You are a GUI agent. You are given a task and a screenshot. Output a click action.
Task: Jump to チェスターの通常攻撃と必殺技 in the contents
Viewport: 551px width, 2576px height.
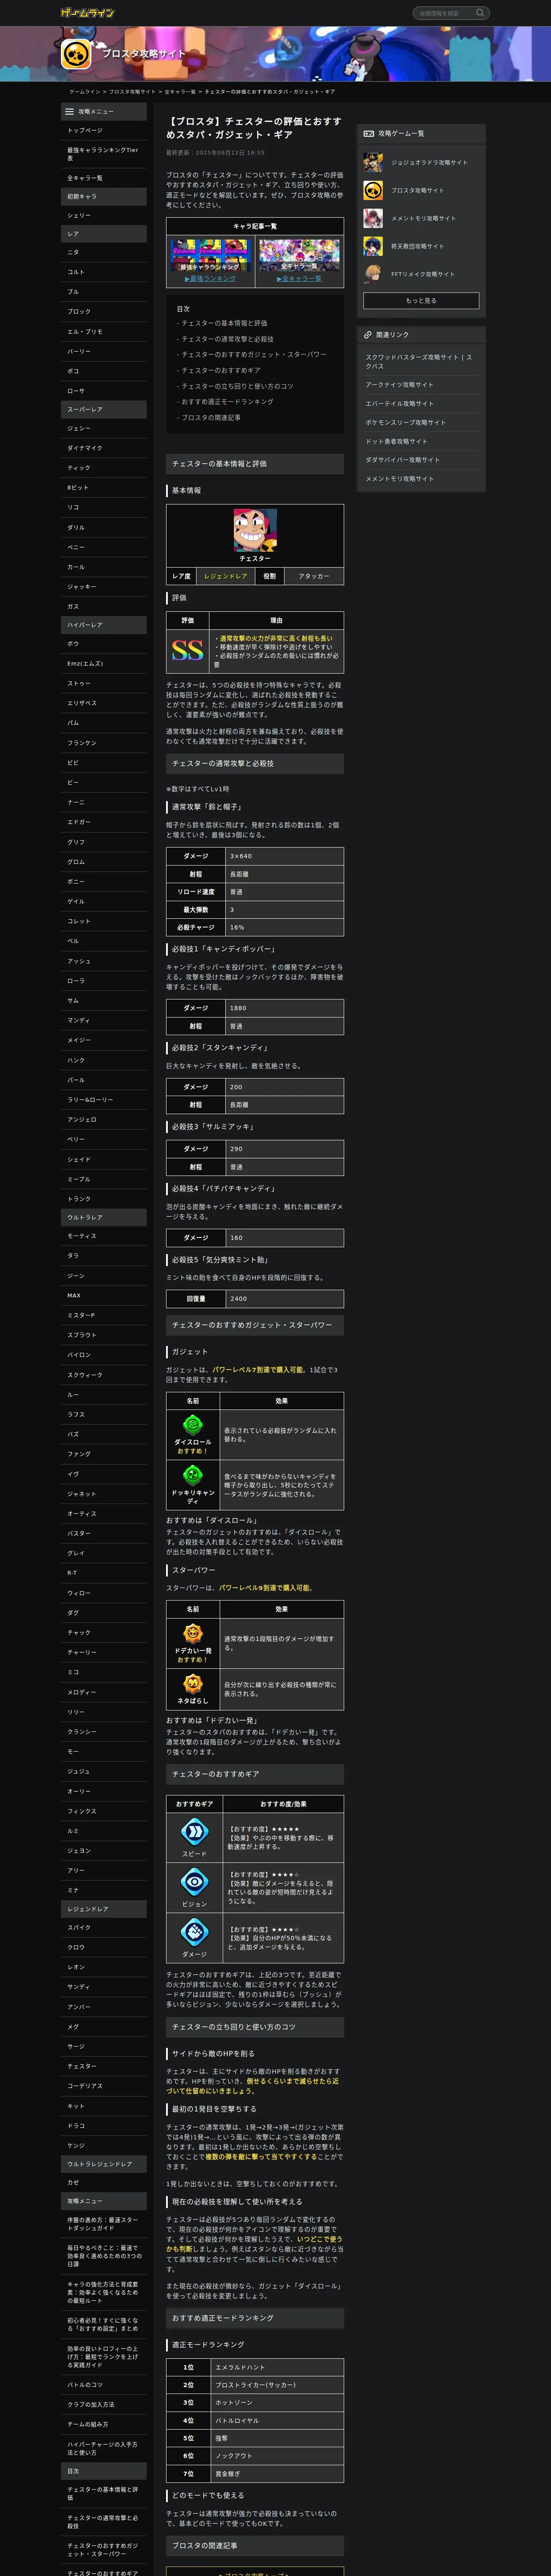(x=227, y=339)
